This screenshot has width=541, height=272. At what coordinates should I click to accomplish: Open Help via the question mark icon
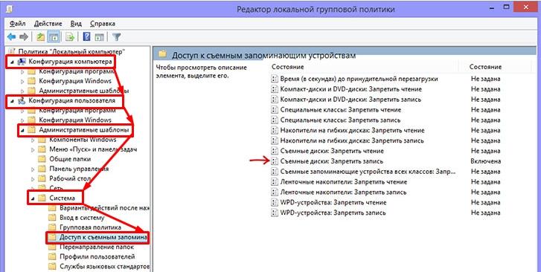pos(86,36)
